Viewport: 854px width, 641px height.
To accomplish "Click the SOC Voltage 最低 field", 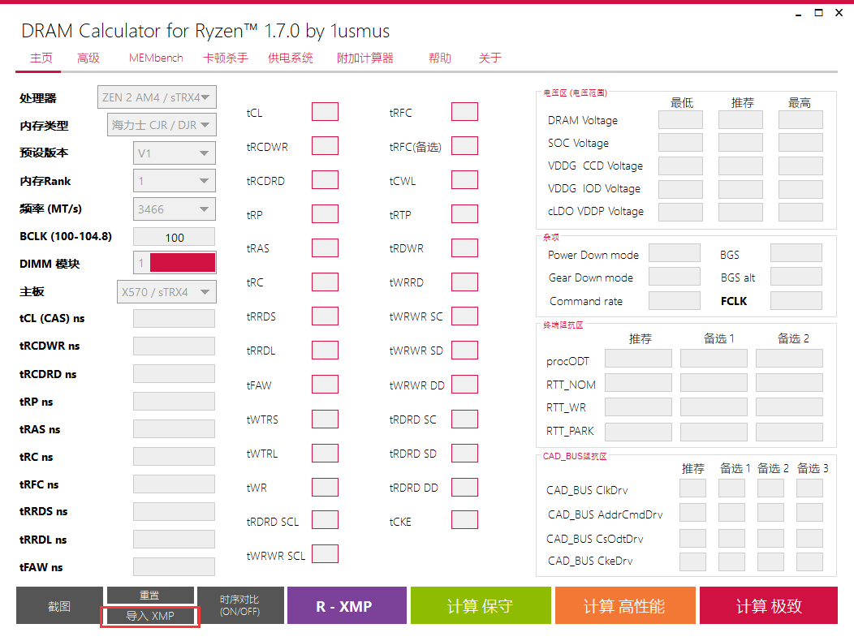I will 681,143.
